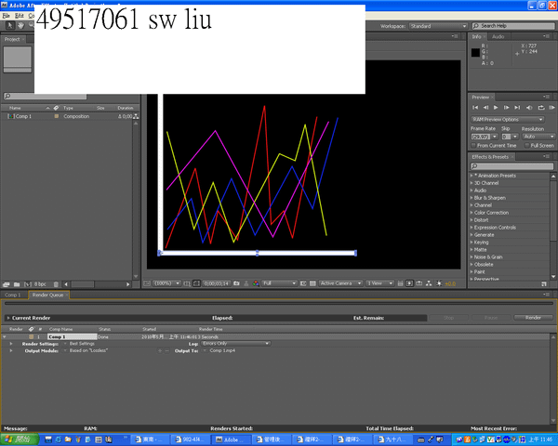
Task: Select the Hand tool
Action: 20,25
